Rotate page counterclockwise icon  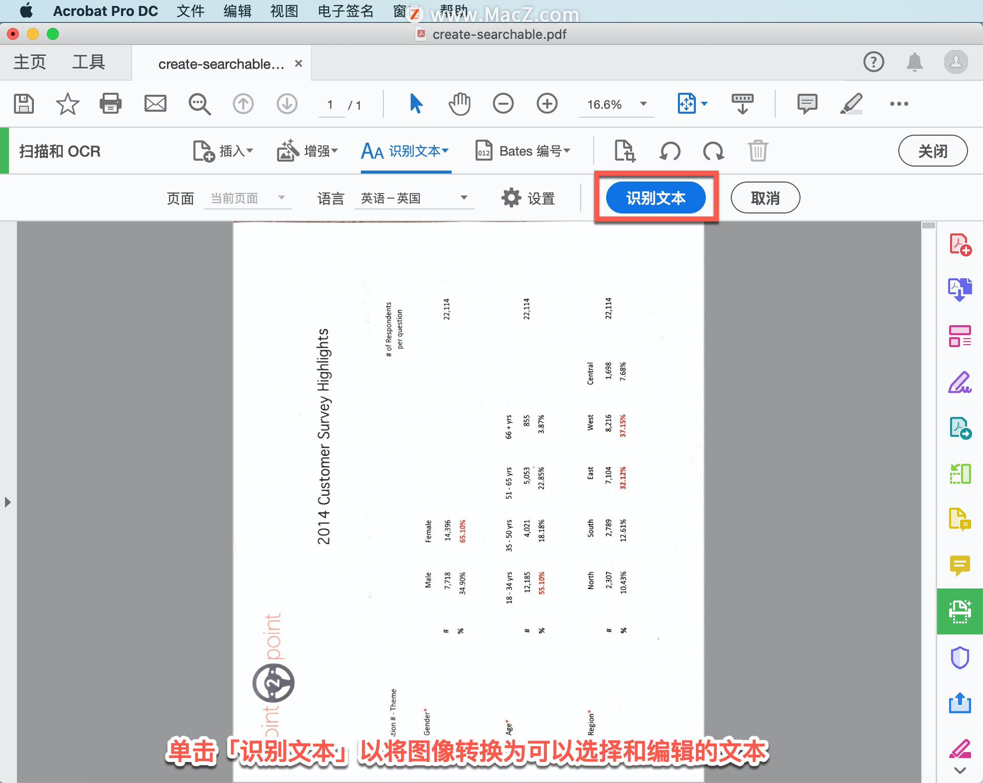pos(670,151)
